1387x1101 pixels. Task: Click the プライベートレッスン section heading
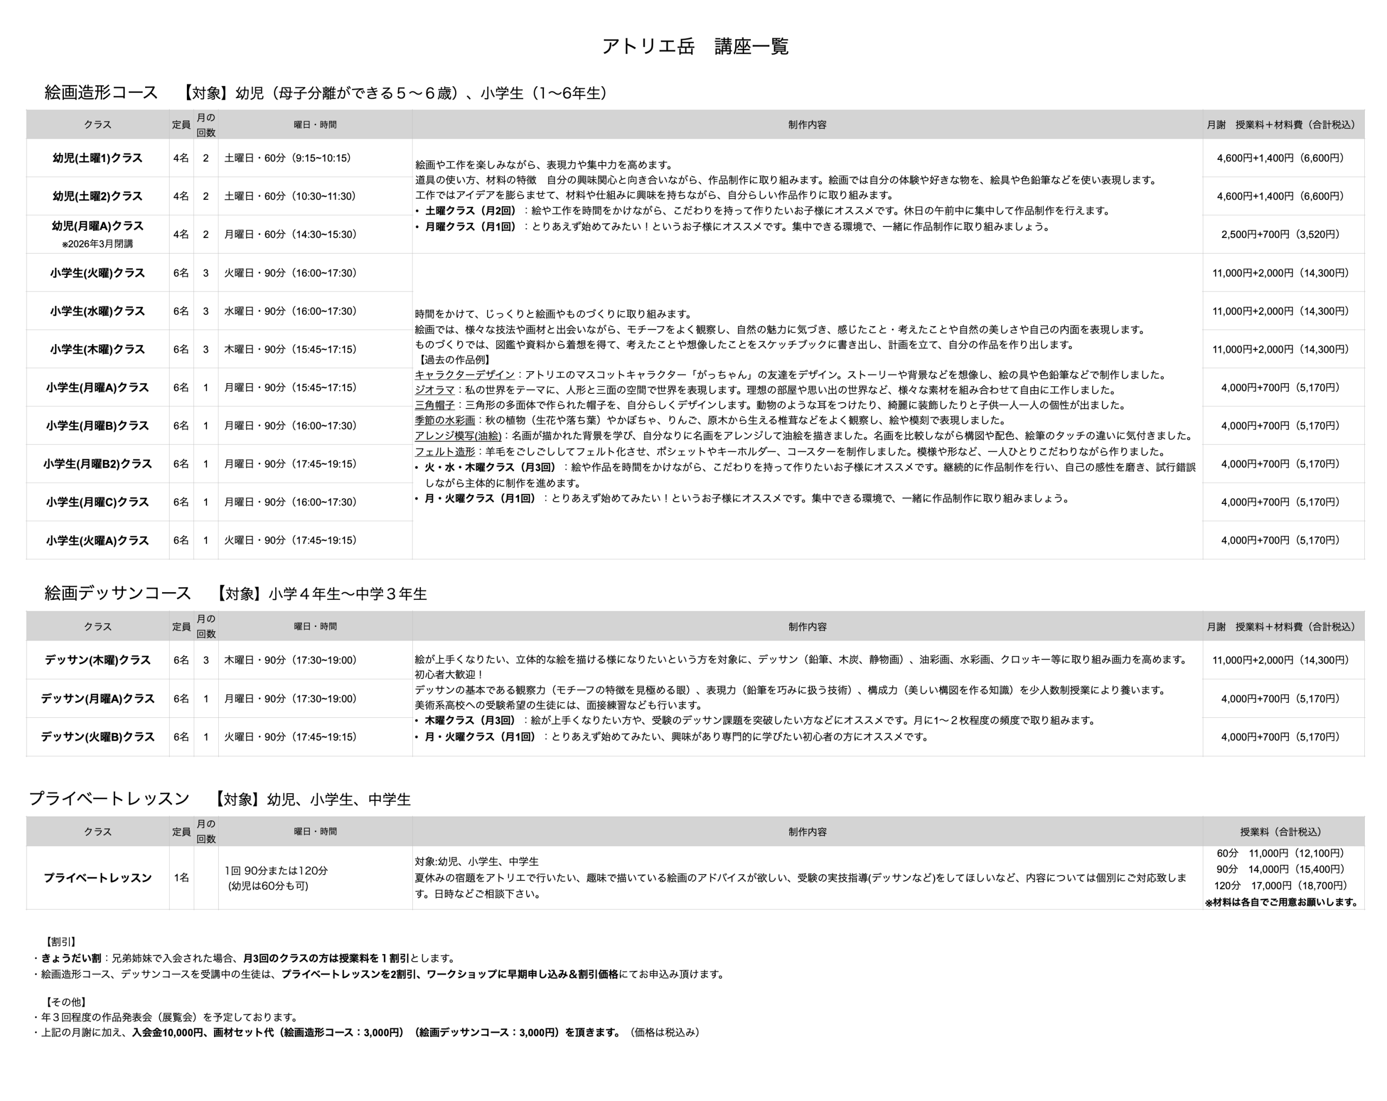pyautogui.click(x=109, y=799)
